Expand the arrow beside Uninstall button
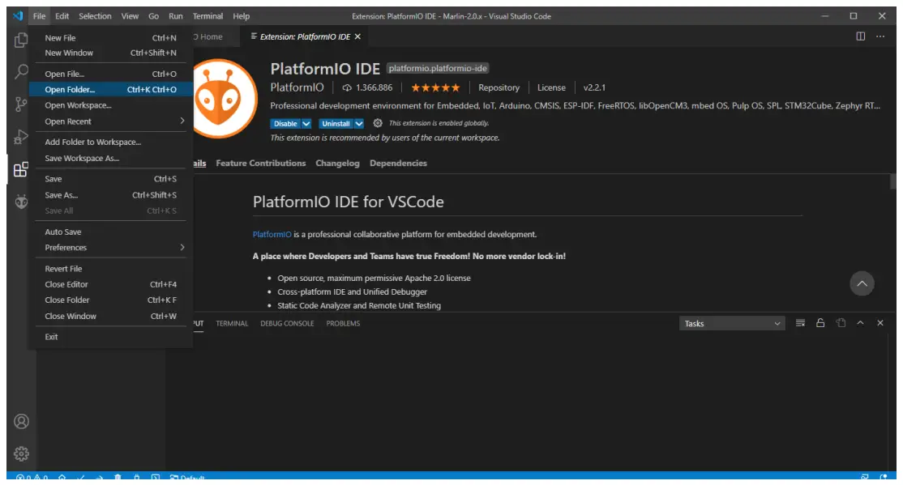The width and height of the screenshot is (903, 485). pos(357,124)
